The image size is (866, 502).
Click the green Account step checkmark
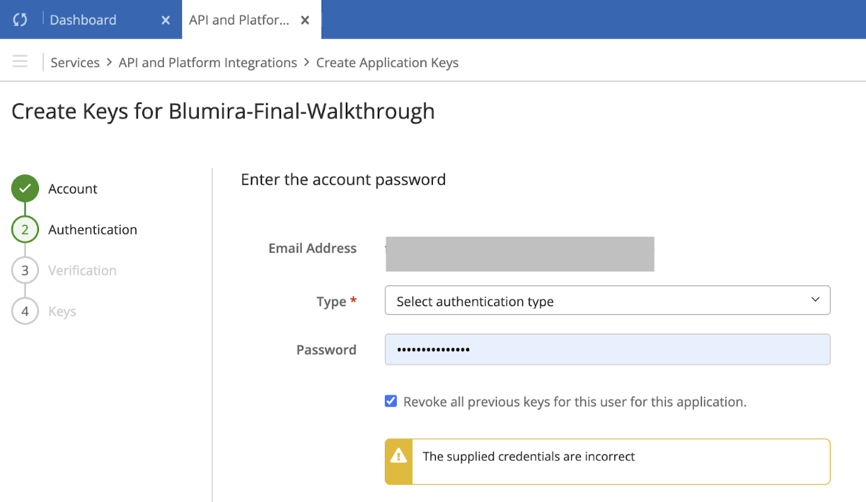point(25,188)
